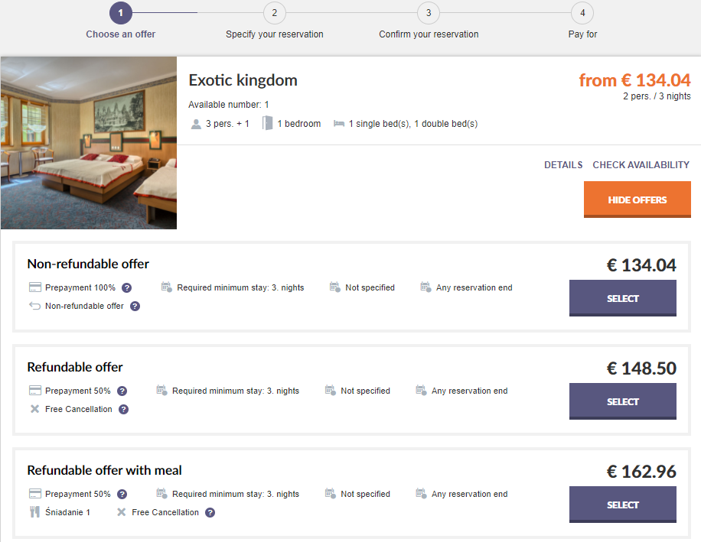Click help icon beside Non-refundable offer label

[x=135, y=307]
